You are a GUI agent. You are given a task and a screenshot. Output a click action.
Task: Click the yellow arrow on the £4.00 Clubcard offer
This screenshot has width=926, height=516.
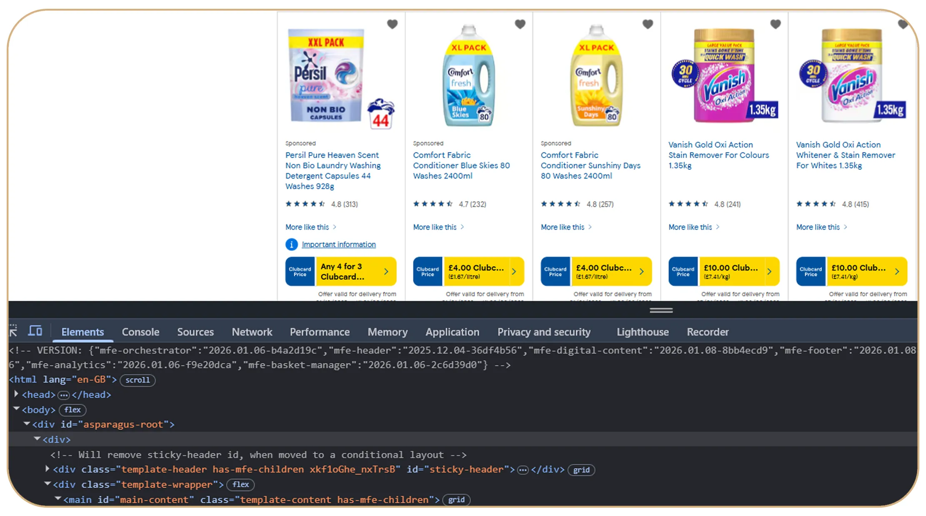coord(515,271)
